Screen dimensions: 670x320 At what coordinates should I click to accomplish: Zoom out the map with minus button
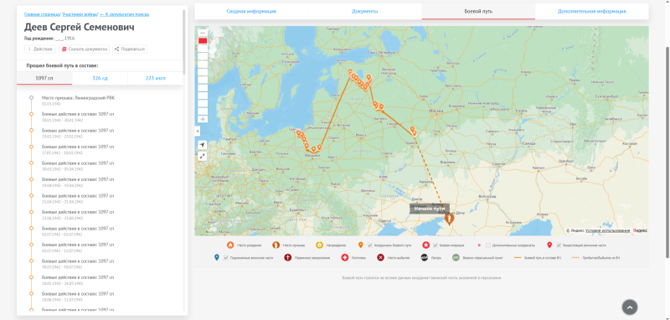point(203,33)
